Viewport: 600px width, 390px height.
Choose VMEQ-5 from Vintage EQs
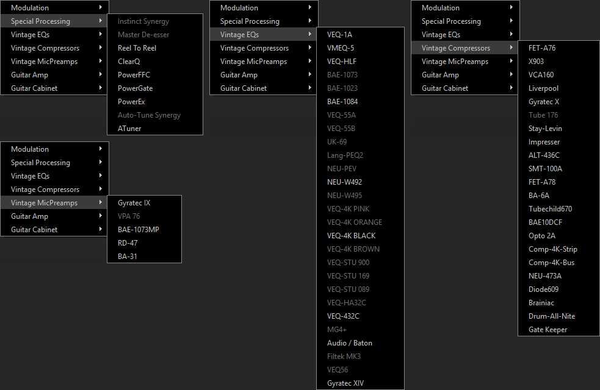click(x=361, y=48)
